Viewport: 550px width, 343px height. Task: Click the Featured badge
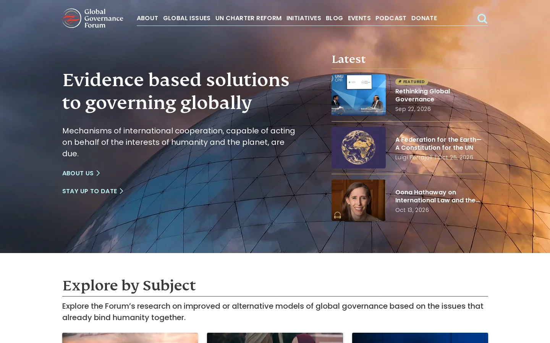click(412, 82)
